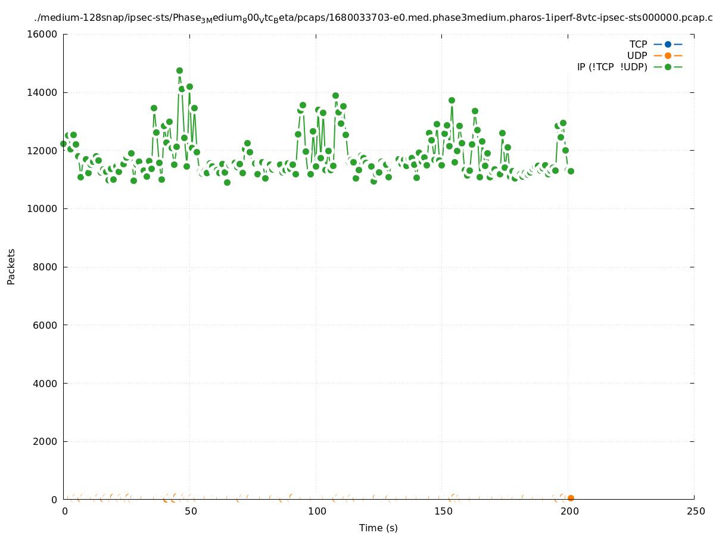This screenshot has width=713, height=536.
Task: Click the blue TCP legend marker
Action: pyautogui.click(x=668, y=44)
